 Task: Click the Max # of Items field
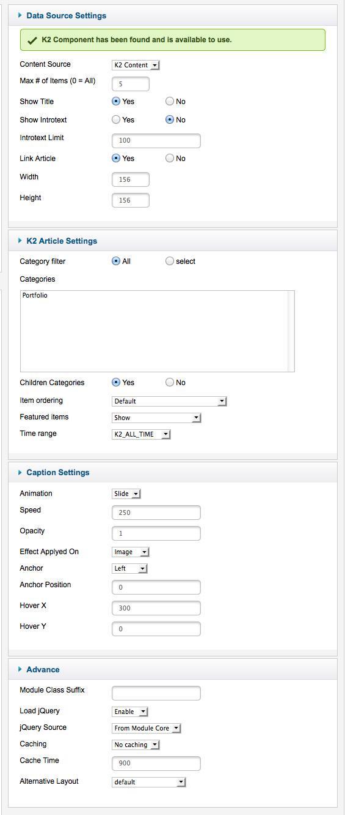pos(131,84)
